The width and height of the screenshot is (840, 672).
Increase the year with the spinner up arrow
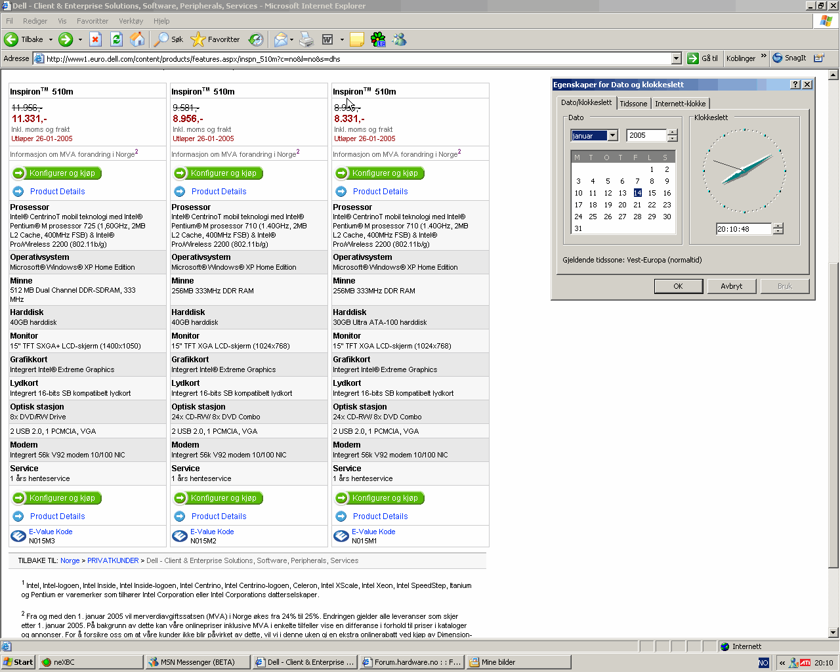coord(672,133)
